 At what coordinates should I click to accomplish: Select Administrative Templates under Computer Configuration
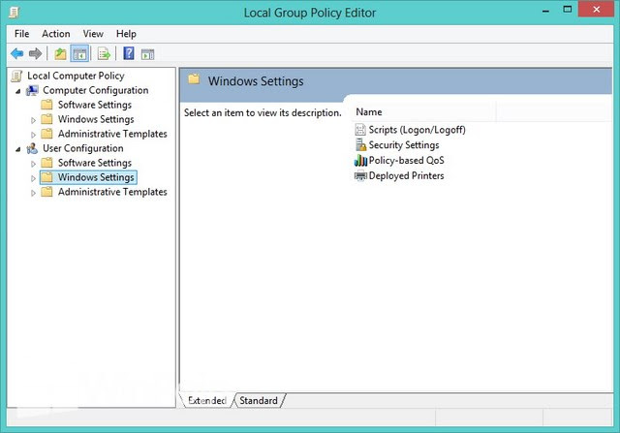112,134
